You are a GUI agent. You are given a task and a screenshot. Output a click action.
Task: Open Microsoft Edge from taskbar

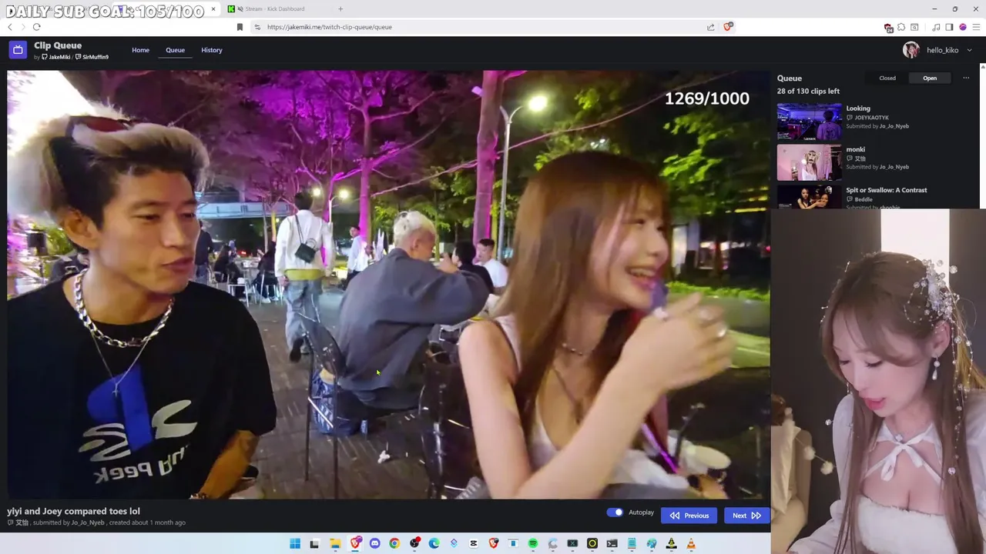(x=434, y=544)
